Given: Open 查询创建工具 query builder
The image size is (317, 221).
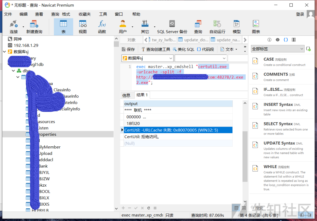Looking at the screenshot, I should pos(156,49).
